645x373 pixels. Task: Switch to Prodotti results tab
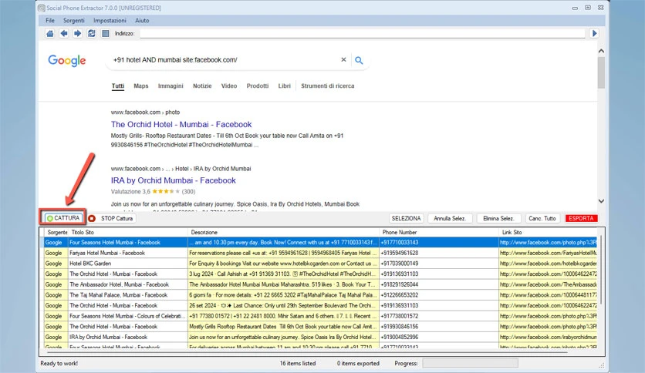258,86
